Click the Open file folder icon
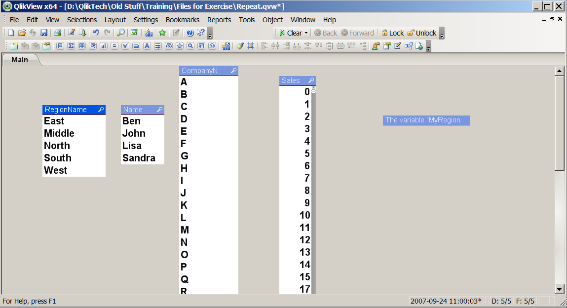The image size is (567, 308). click(x=22, y=33)
